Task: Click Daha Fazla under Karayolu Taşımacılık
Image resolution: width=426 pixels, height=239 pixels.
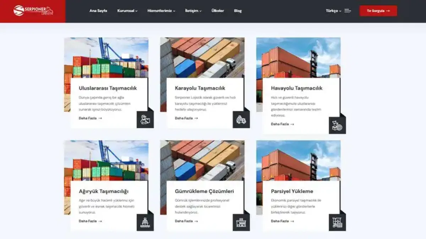Action: (186, 118)
